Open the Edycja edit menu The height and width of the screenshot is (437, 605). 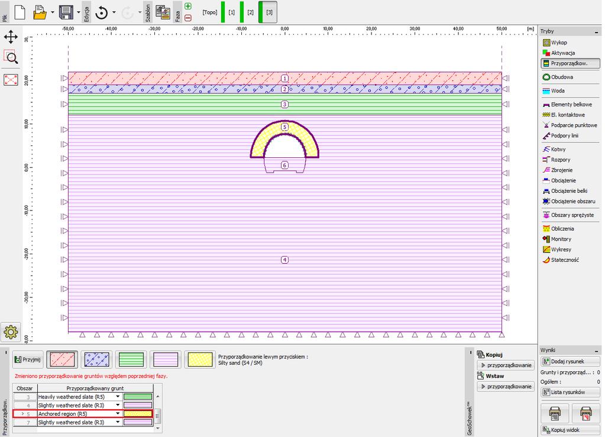coord(86,14)
